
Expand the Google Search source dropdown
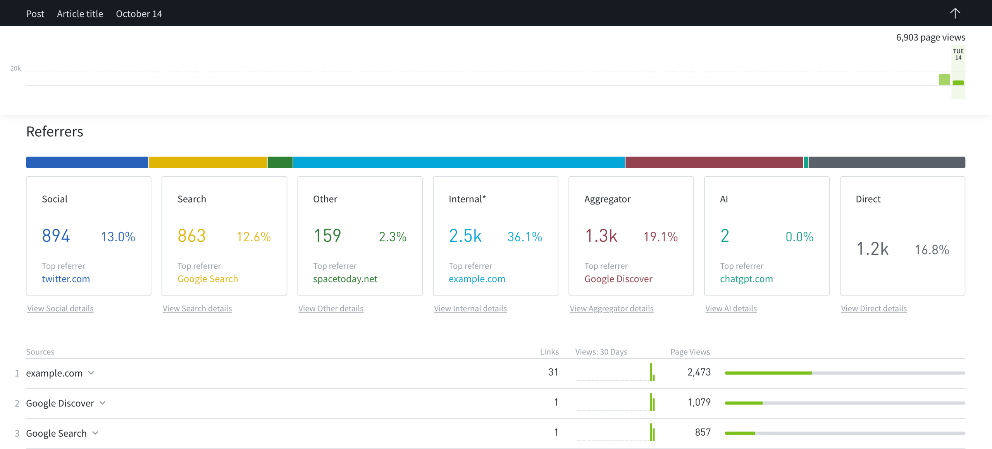point(95,433)
